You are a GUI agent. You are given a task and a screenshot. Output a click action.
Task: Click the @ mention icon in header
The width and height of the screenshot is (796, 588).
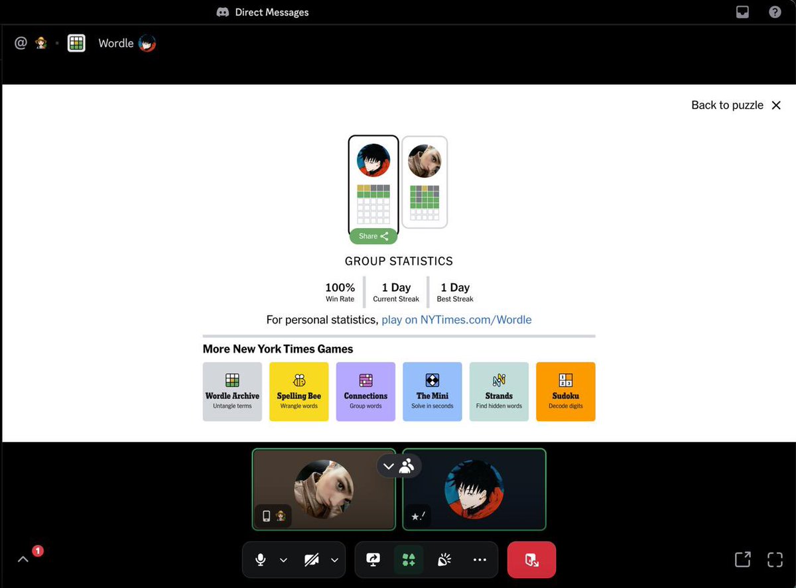[x=21, y=43]
